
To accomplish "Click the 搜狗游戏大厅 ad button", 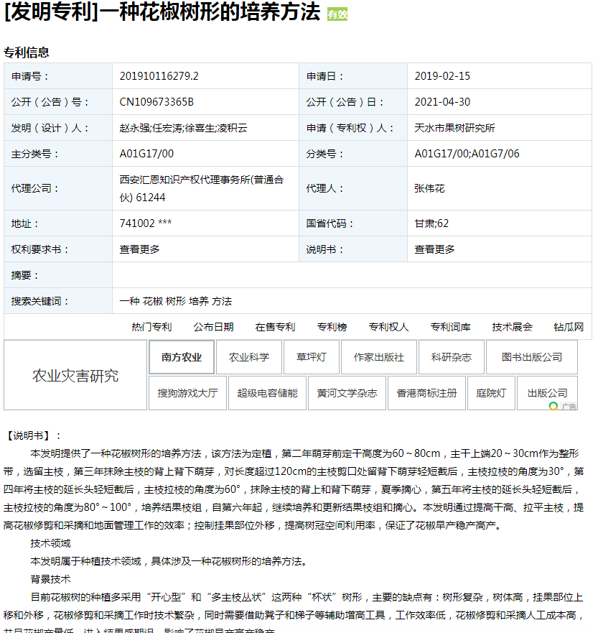I will click(x=187, y=393).
